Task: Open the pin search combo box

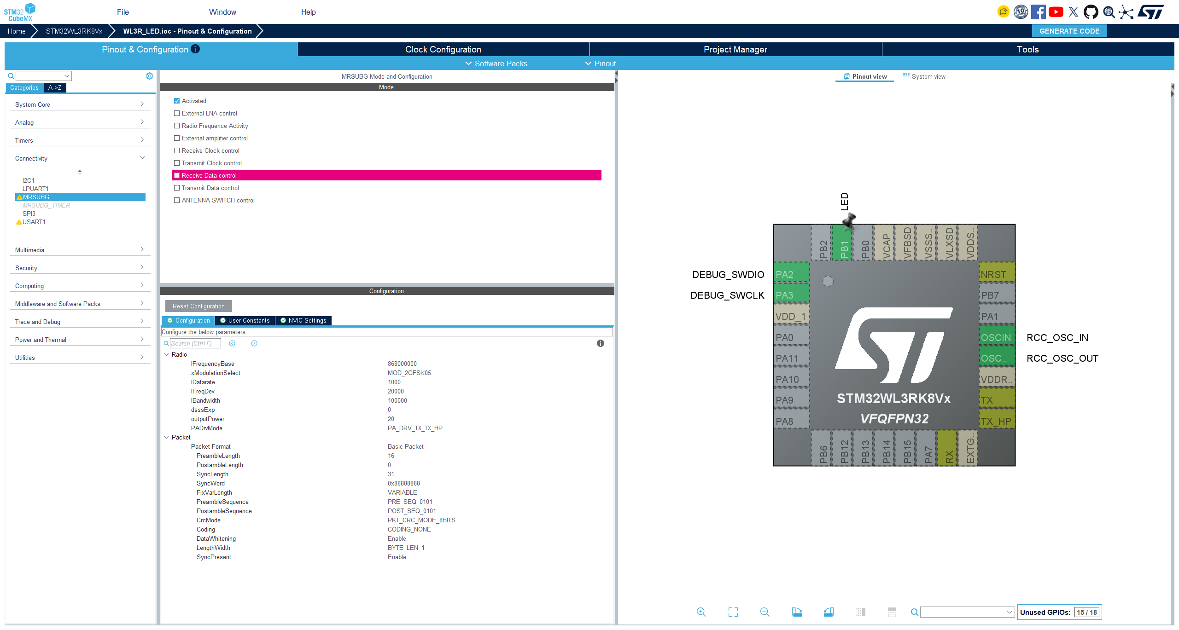Action: pos(967,612)
